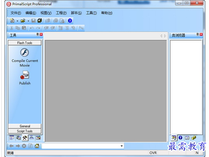Select yellow cubes tab in right panel
This screenshot has height=157, width=209.
click(x=194, y=138)
